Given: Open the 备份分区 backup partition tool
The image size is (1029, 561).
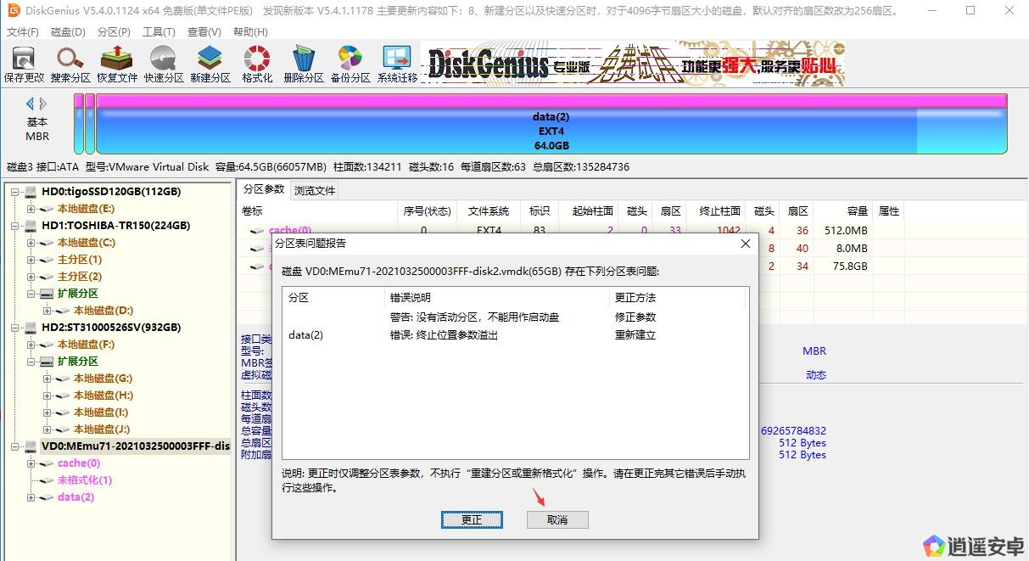Looking at the screenshot, I should click(350, 64).
